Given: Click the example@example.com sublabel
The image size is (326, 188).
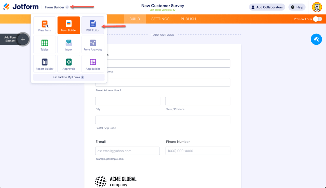Looking at the screenshot, I should [110, 159].
